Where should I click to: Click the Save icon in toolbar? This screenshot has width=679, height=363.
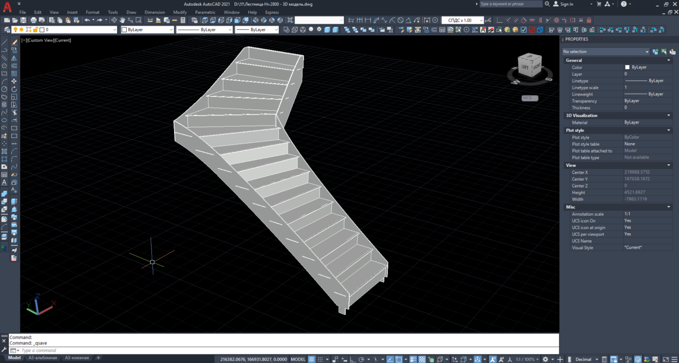point(23,20)
